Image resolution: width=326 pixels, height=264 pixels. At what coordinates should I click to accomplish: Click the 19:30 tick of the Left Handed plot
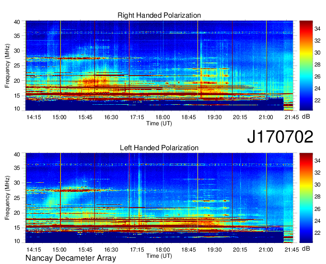click(214, 250)
